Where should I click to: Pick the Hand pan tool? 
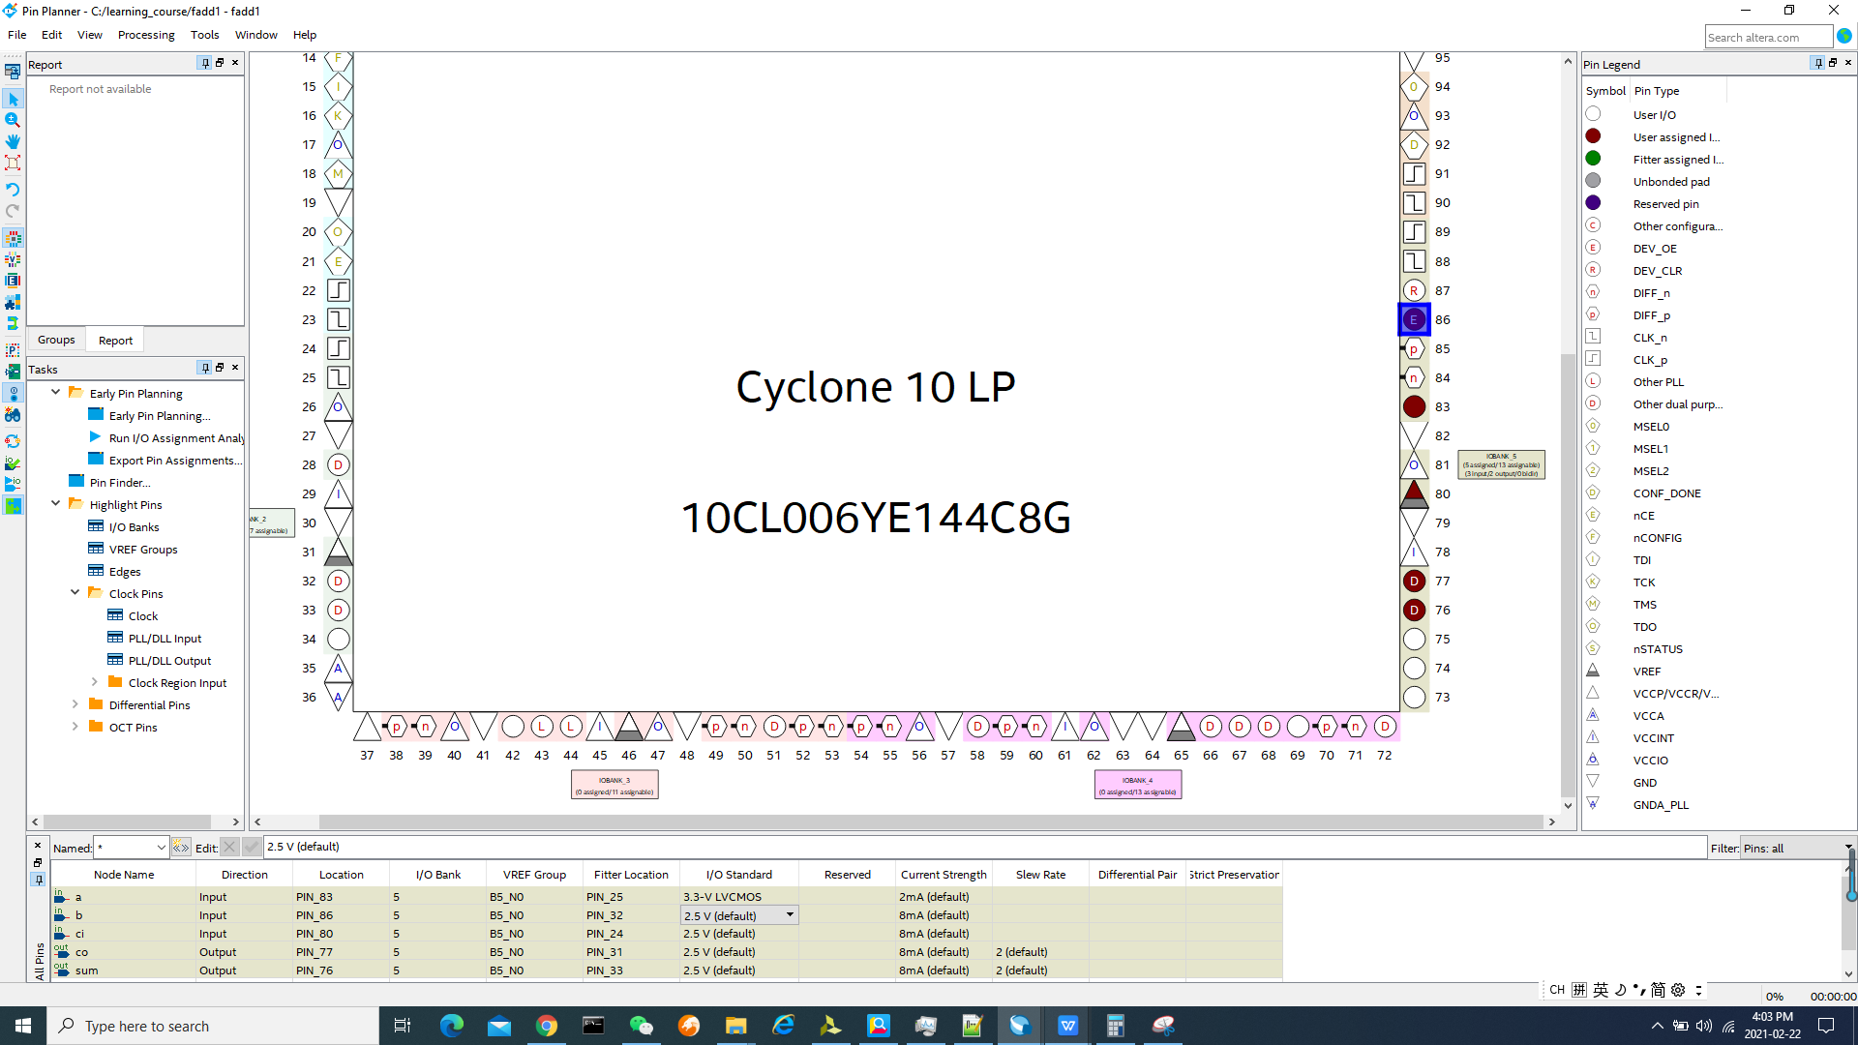tap(13, 141)
